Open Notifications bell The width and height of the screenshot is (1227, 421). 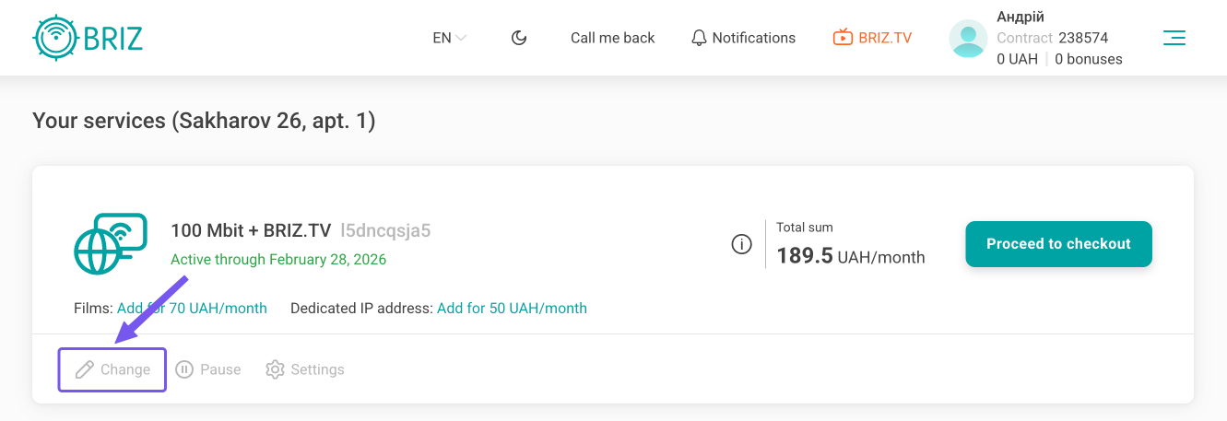coord(743,38)
